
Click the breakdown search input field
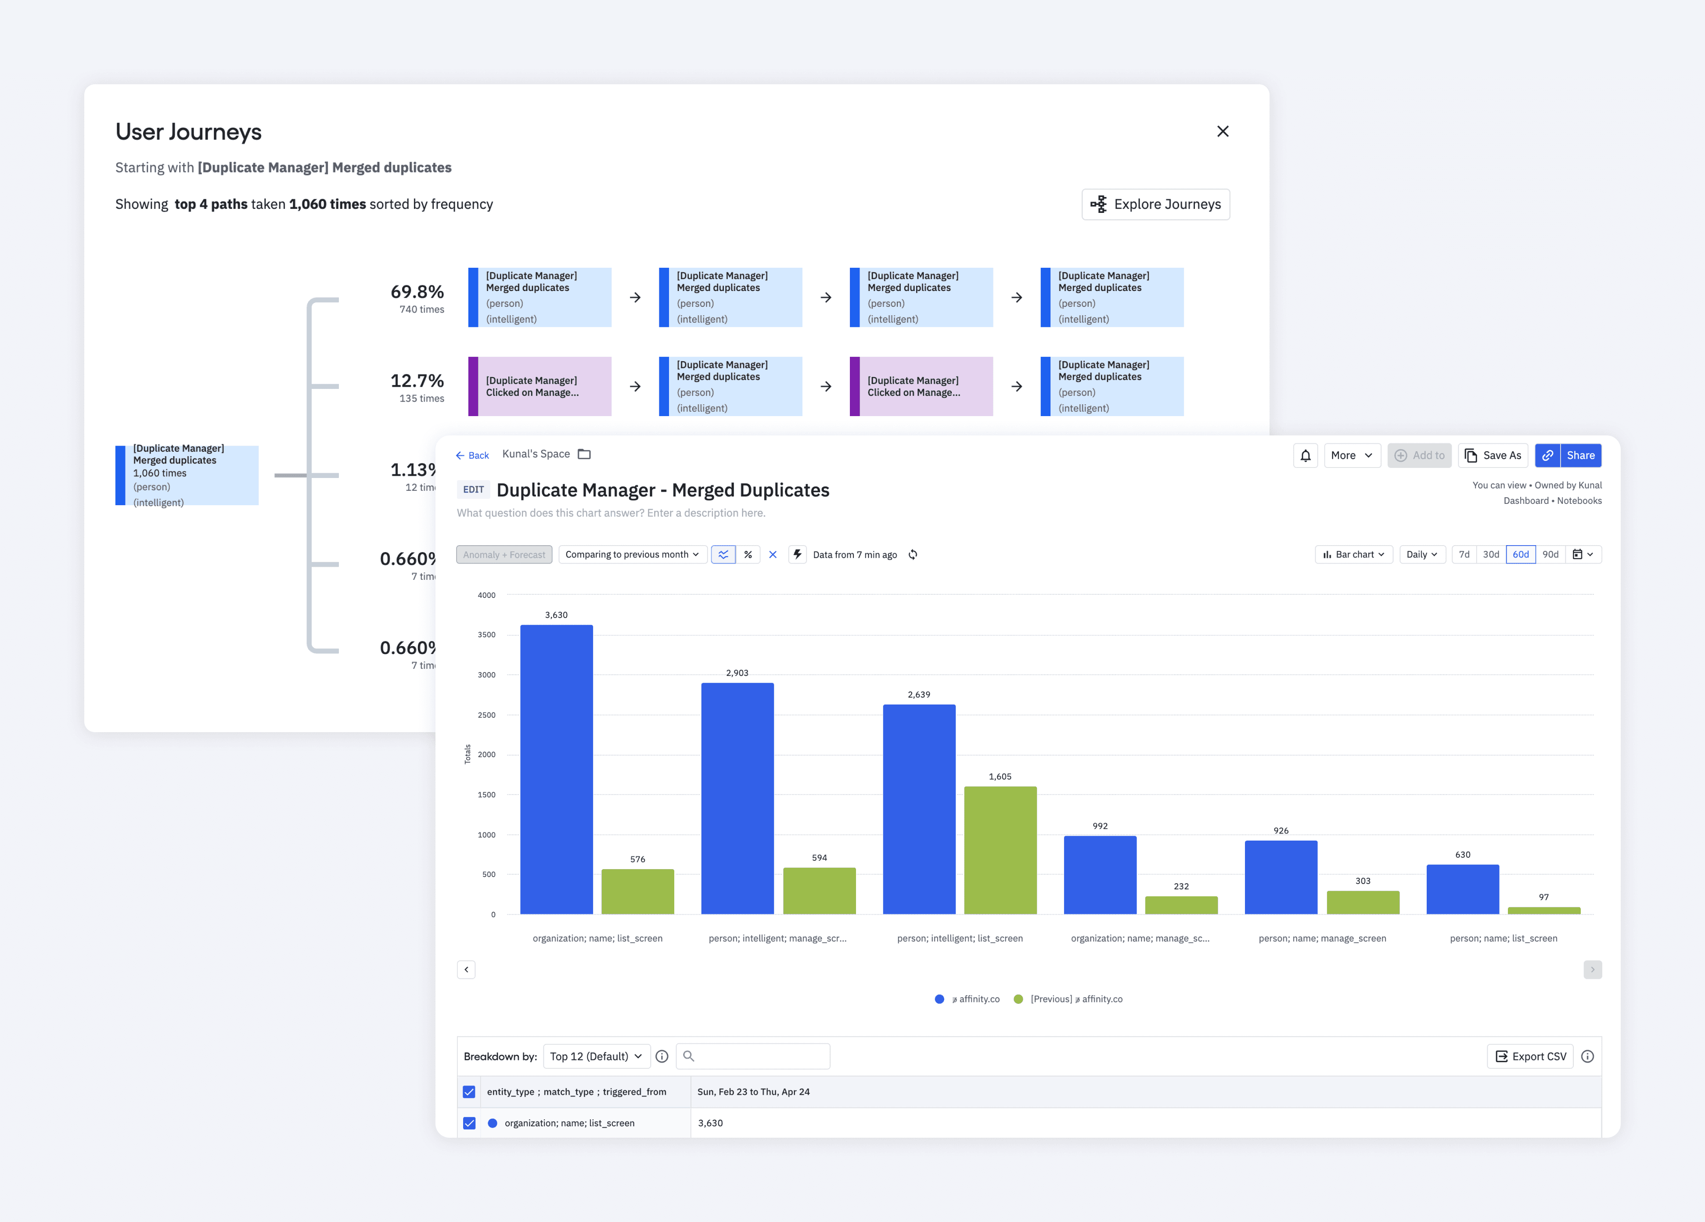[x=753, y=1057]
